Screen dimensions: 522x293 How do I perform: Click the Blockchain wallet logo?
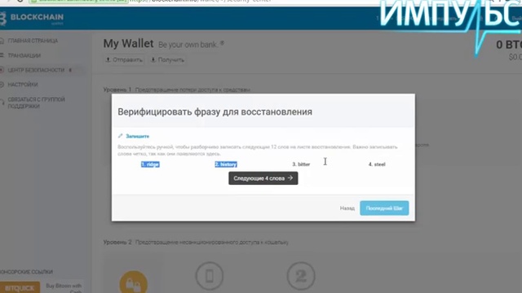click(x=32, y=18)
